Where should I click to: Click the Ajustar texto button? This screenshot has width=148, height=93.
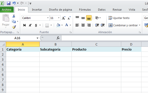point(119,18)
